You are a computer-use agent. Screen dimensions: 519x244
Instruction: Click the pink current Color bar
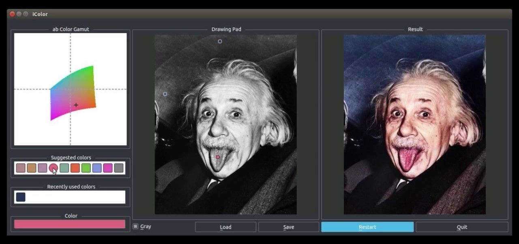(70, 224)
